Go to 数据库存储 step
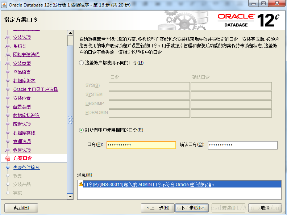This screenshot has height=215, width=287. tap(24, 133)
